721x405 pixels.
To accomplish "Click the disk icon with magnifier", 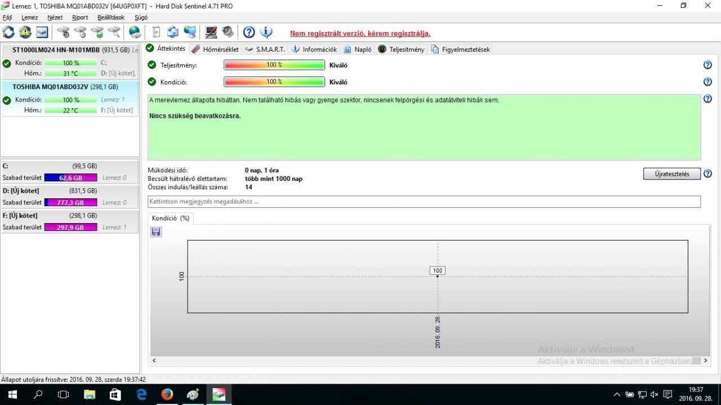I will click(x=114, y=32).
